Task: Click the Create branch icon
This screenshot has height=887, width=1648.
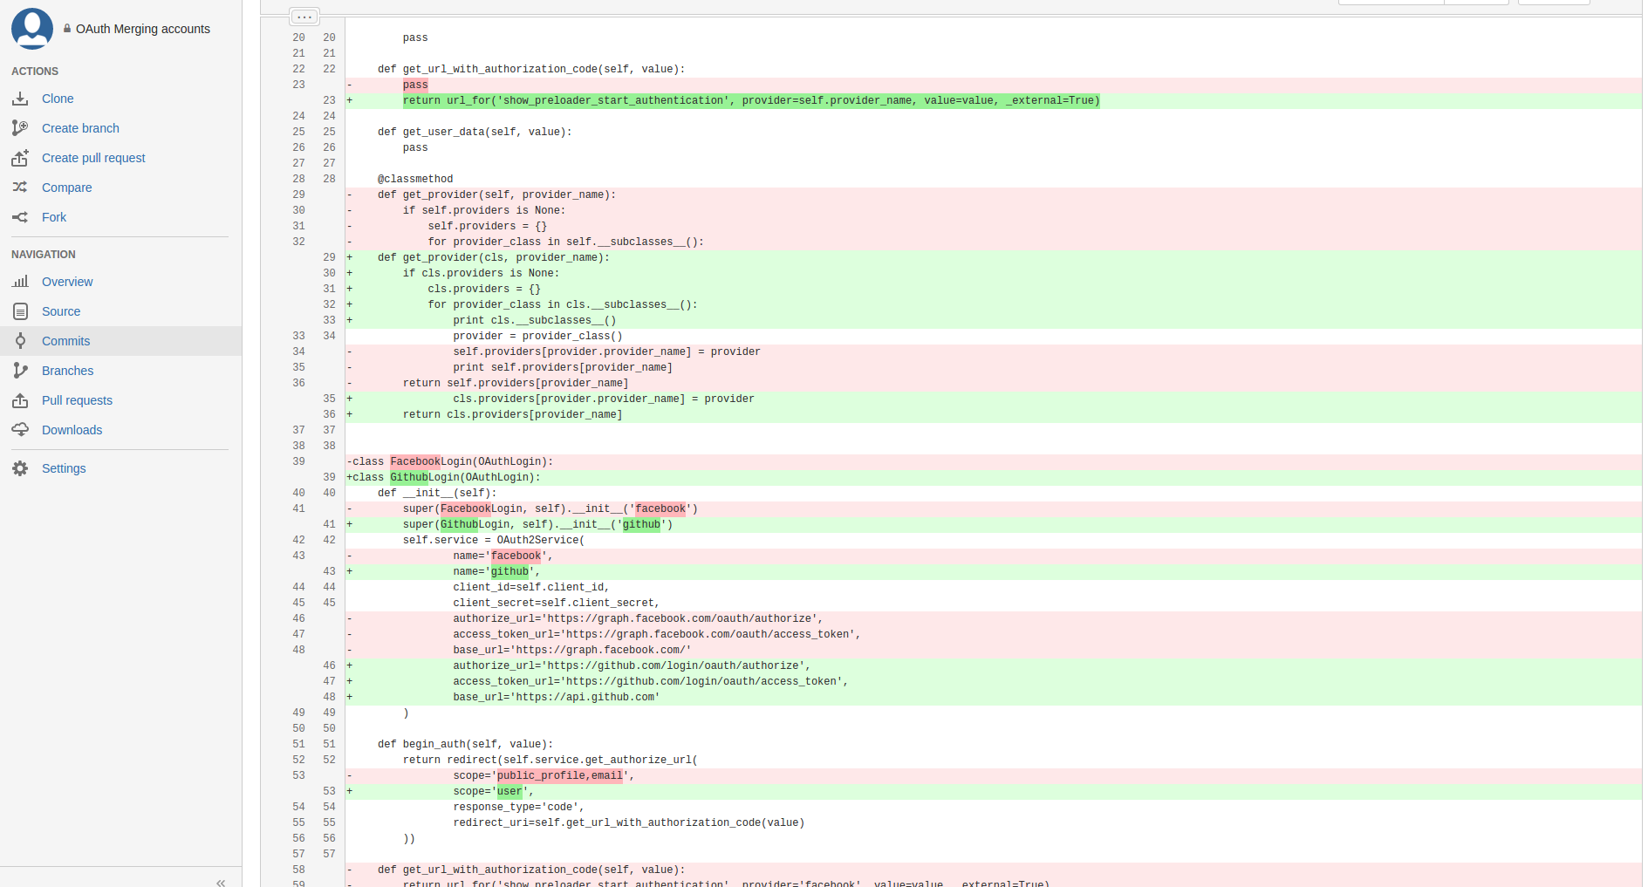Action: tap(20, 128)
